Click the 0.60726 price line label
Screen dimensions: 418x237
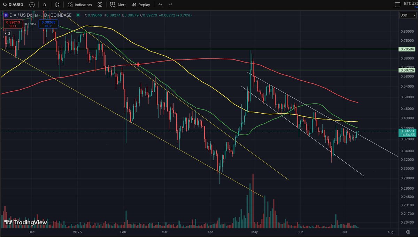[407, 70]
